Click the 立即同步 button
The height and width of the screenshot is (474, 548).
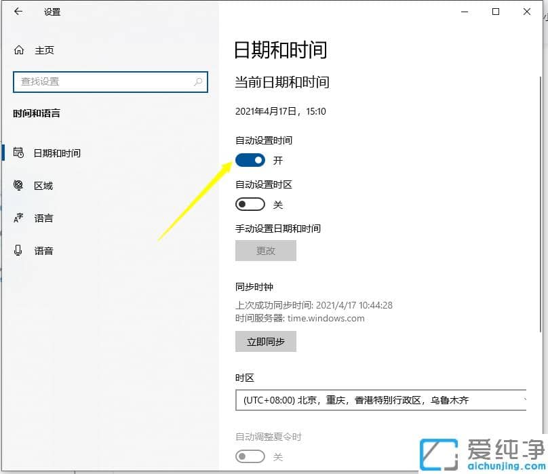(265, 341)
